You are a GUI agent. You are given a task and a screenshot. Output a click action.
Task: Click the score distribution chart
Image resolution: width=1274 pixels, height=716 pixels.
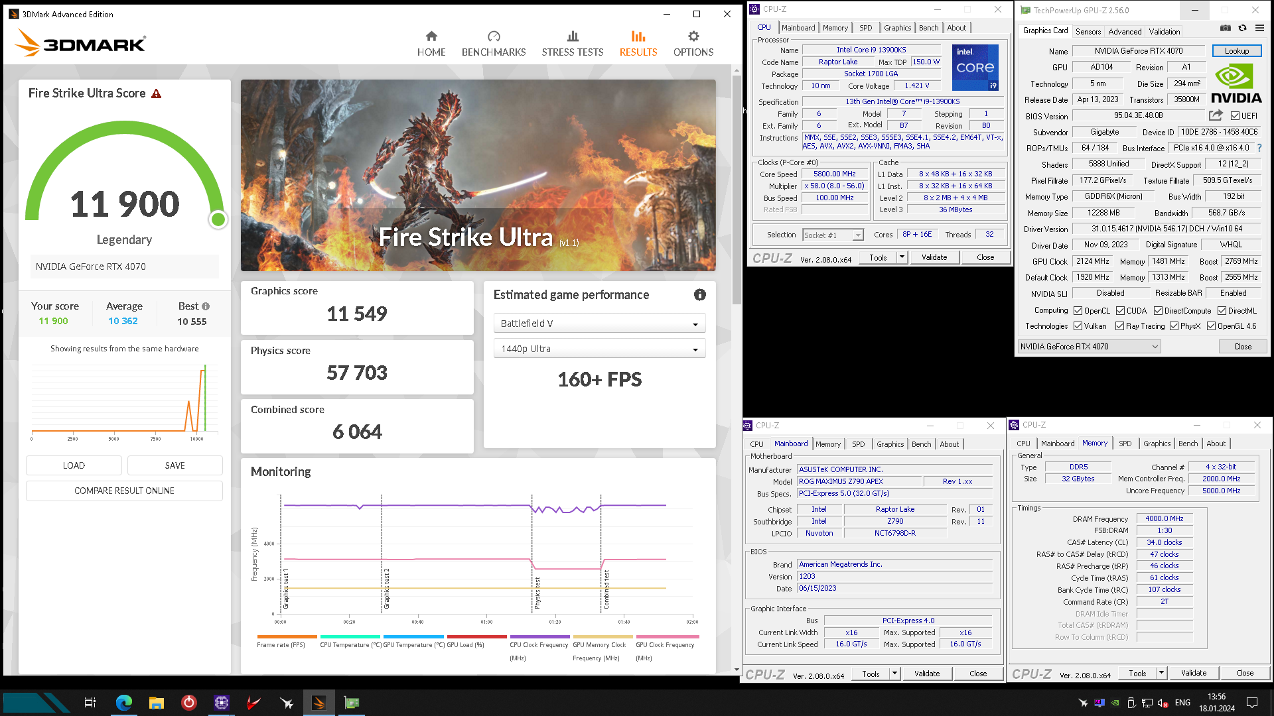(124, 401)
